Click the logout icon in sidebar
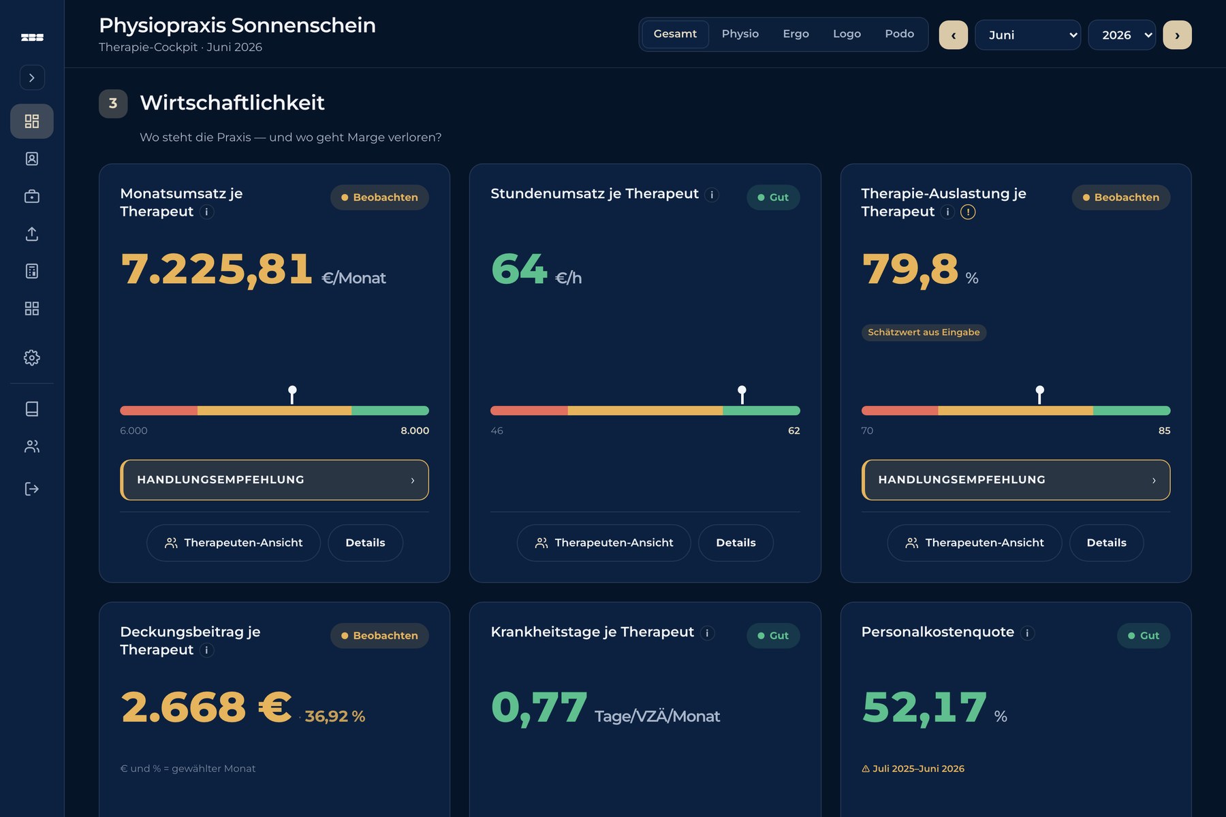This screenshot has width=1226, height=817. [x=32, y=489]
